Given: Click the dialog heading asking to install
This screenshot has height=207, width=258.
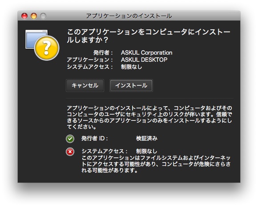Looking at the screenshot, I should 149,36.
